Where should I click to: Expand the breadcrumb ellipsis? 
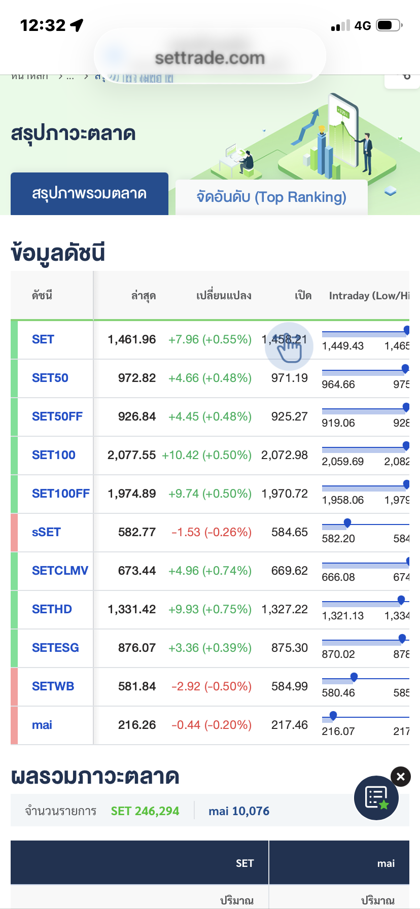[70, 77]
